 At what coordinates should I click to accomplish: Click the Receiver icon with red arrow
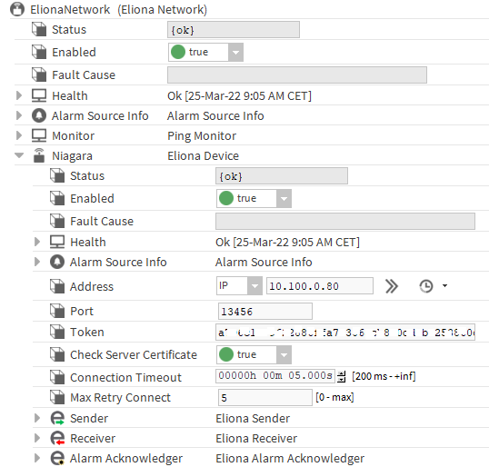(57, 438)
